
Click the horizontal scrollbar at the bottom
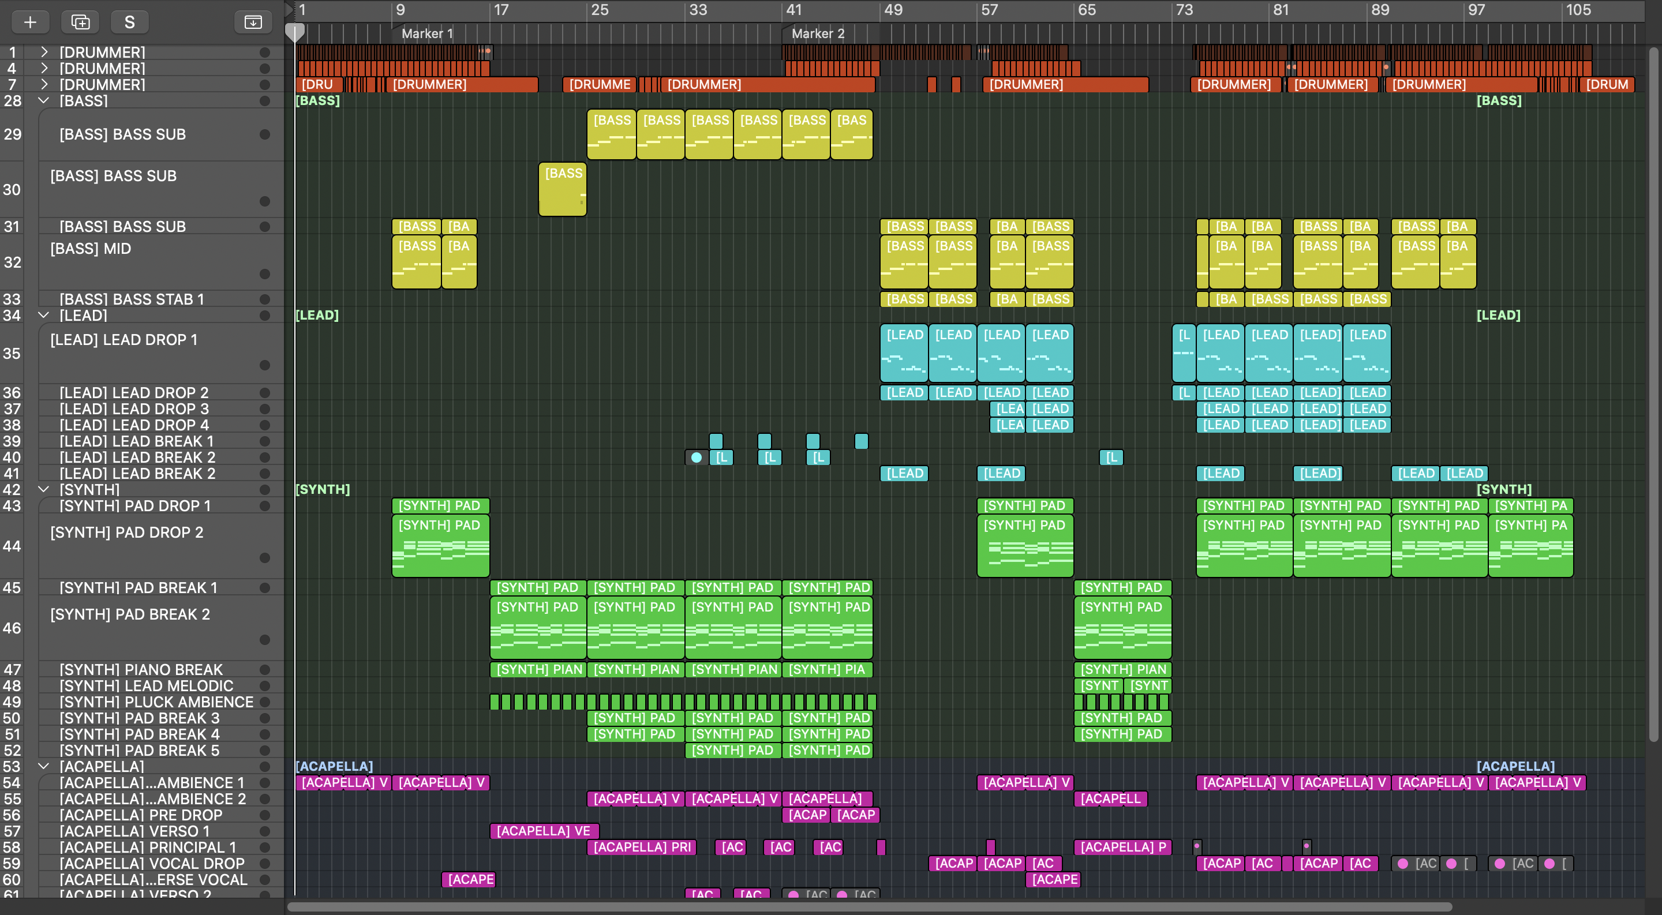pos(870,906)
